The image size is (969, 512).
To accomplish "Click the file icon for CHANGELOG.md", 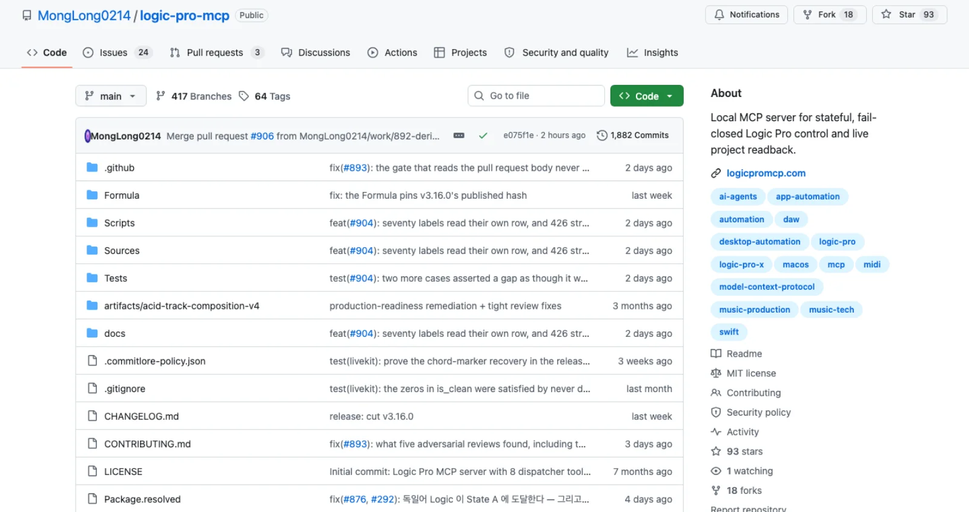I will click(x=92, y=416).
